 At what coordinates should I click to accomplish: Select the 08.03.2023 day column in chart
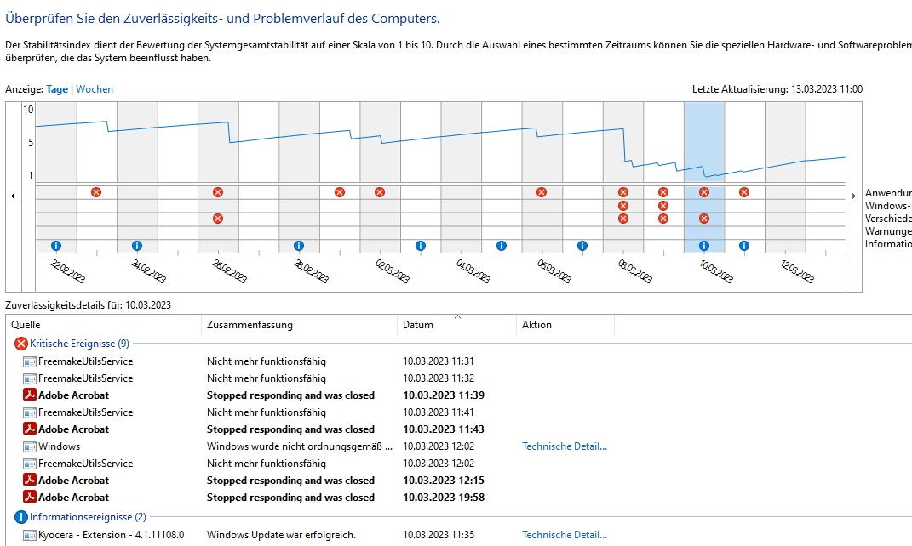coord(623,177)
